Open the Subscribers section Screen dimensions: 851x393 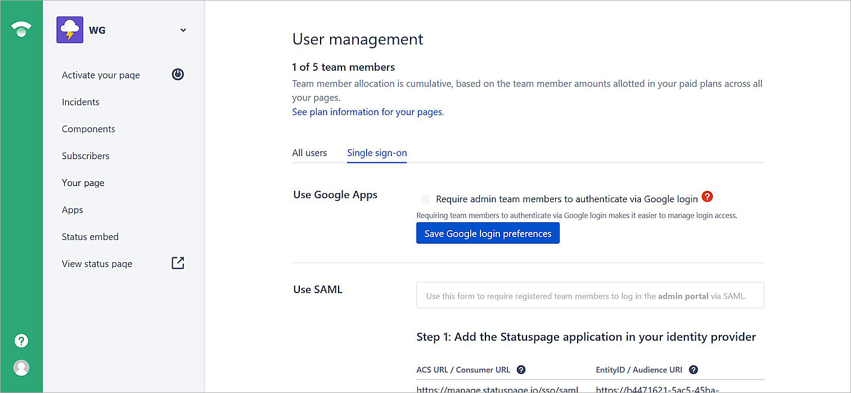pyautogui.click(x=85, y=156)
